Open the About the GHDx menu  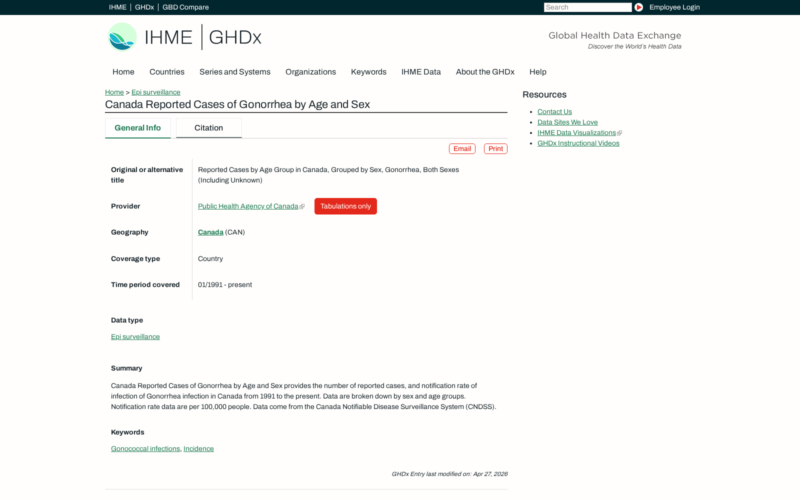485,72
